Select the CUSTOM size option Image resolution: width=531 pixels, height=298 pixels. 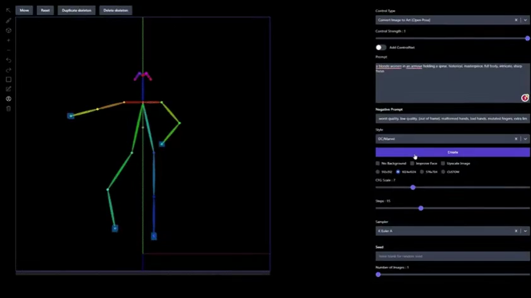pyautogui.click(x=443, y=172)
